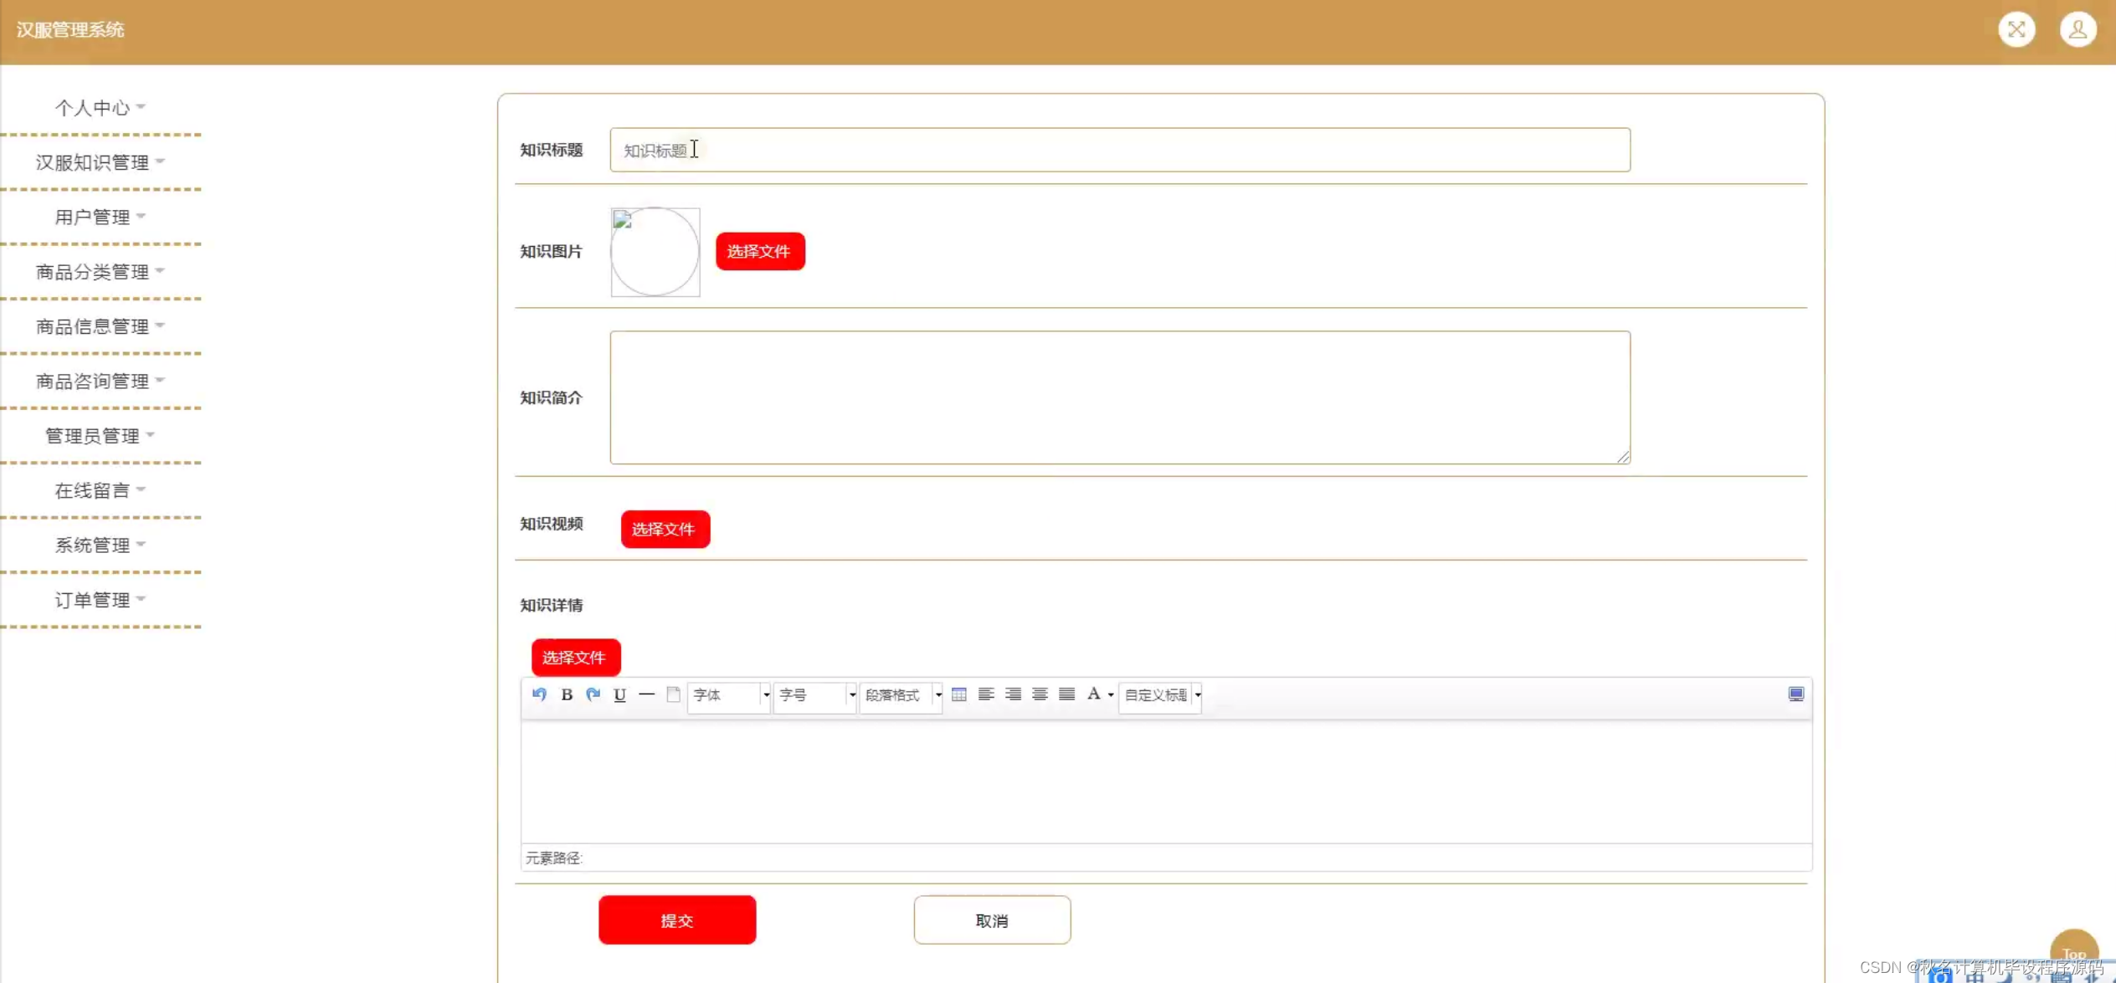Image resolution: width=2116 pixels, height=983 pixels.
Task: Click the undo icon in editor toolbar
Action: tap(539, 694)
